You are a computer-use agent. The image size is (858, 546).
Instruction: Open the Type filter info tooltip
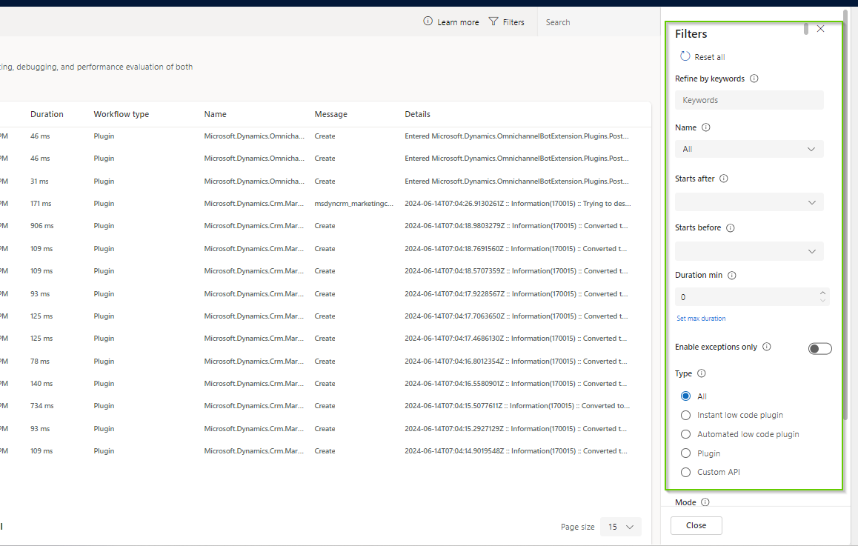[701, 373]
